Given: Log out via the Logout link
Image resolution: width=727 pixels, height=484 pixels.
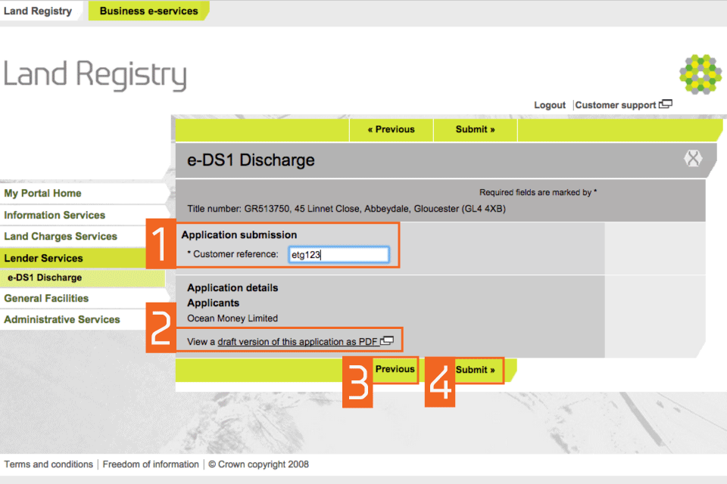Looking at the screenshot, I should click(x=550, y=105).
